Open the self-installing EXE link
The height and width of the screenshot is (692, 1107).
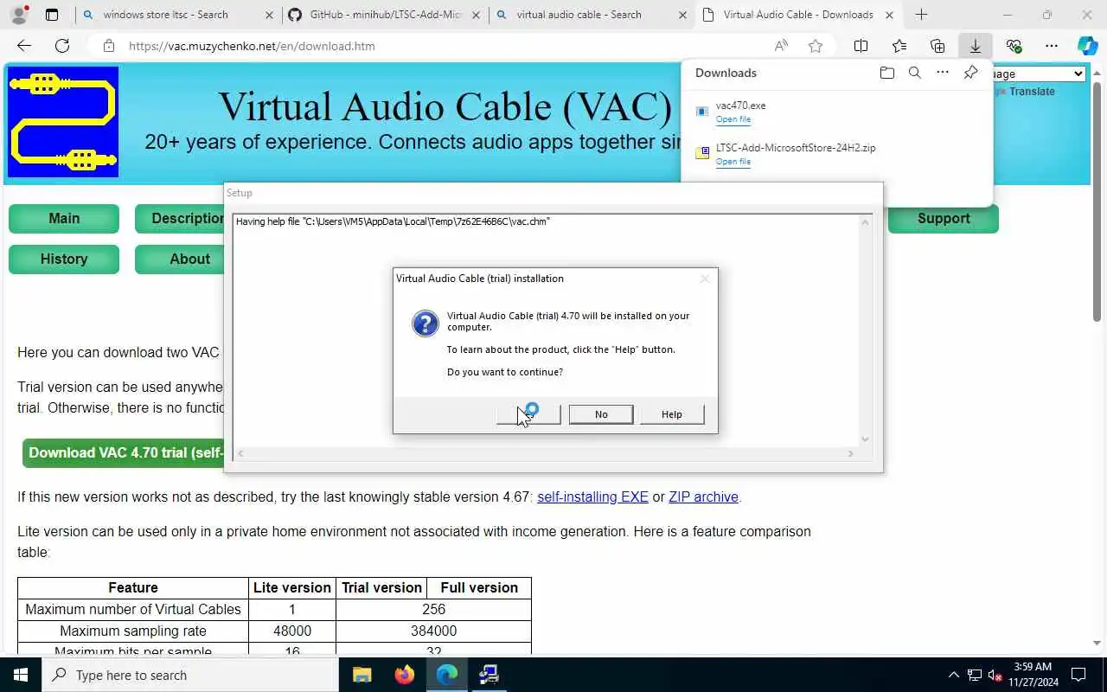(x=592, y=497)
